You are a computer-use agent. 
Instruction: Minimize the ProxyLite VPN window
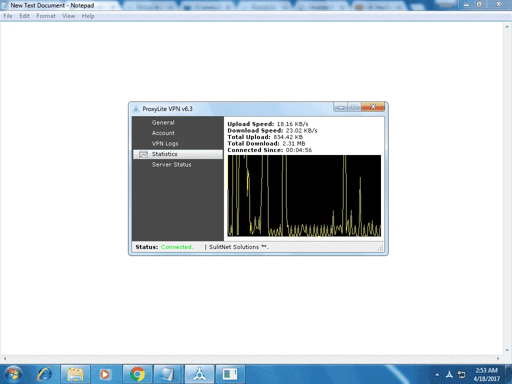click(341, 107)
